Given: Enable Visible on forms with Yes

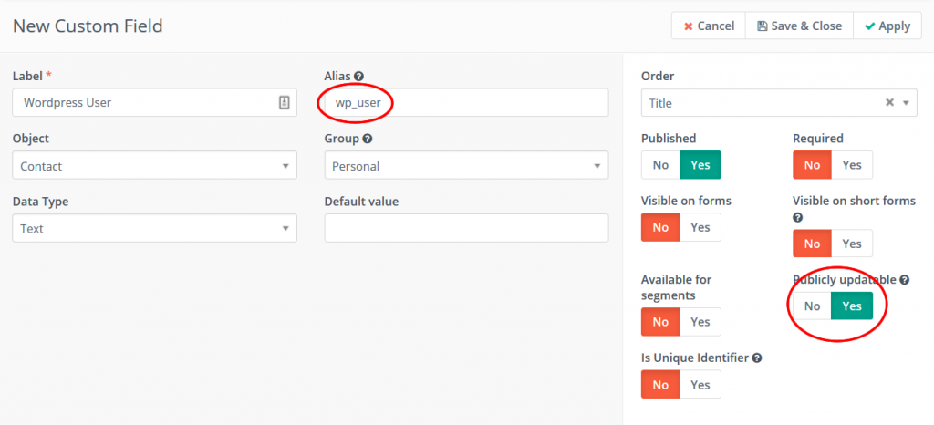Looking at the screenshot, I should coord(700,227).
